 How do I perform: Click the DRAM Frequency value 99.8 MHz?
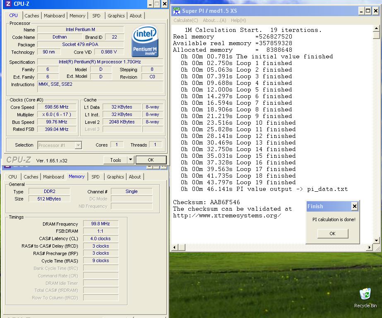(101, 224)
